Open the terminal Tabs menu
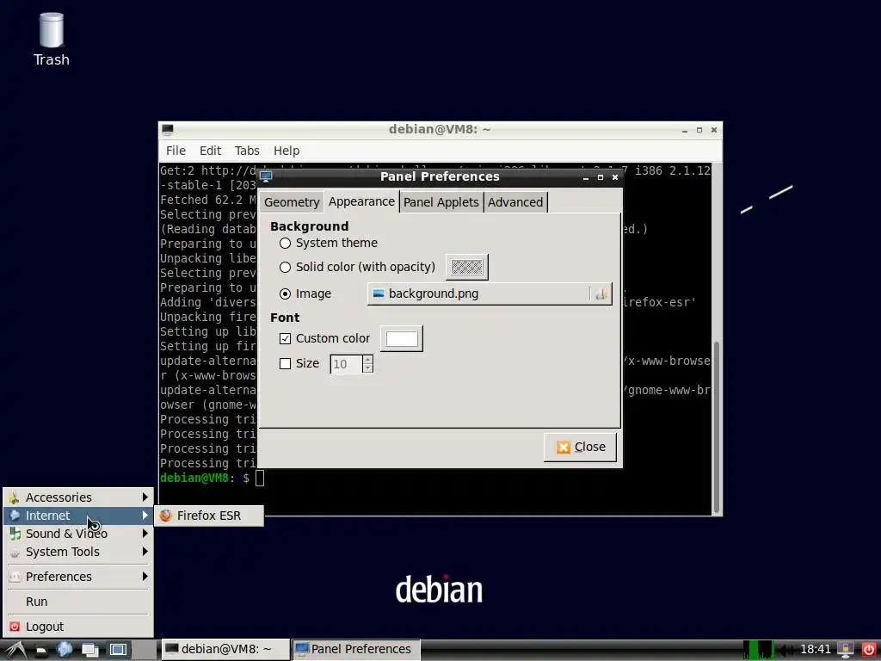 tap(247, 151)
